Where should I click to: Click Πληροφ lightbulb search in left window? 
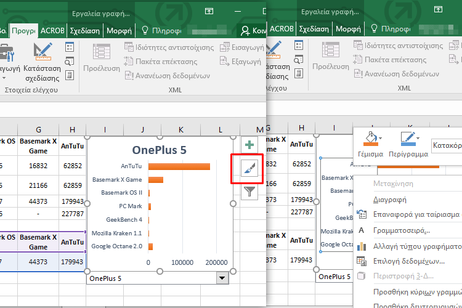(x=161, y=31)
